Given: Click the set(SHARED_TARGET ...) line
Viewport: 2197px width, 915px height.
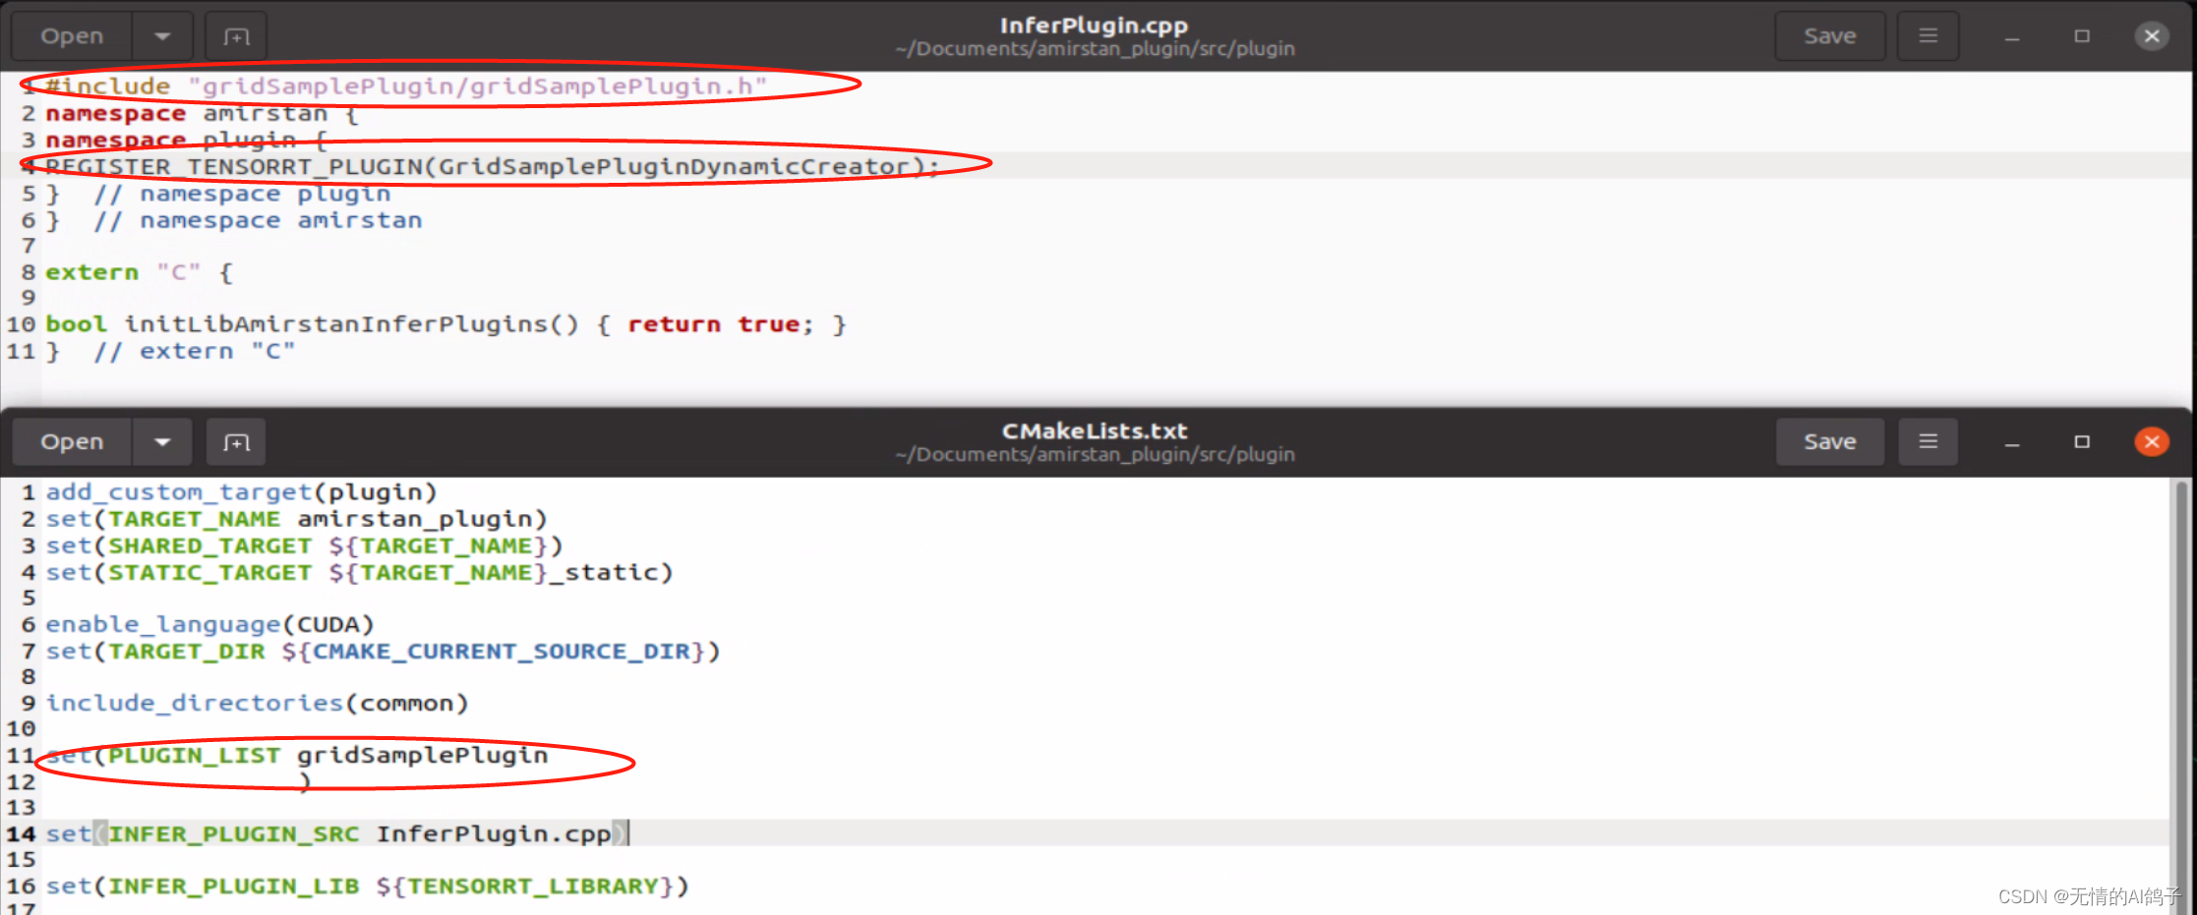Looking at the screenshot, I should coord(304,545).
